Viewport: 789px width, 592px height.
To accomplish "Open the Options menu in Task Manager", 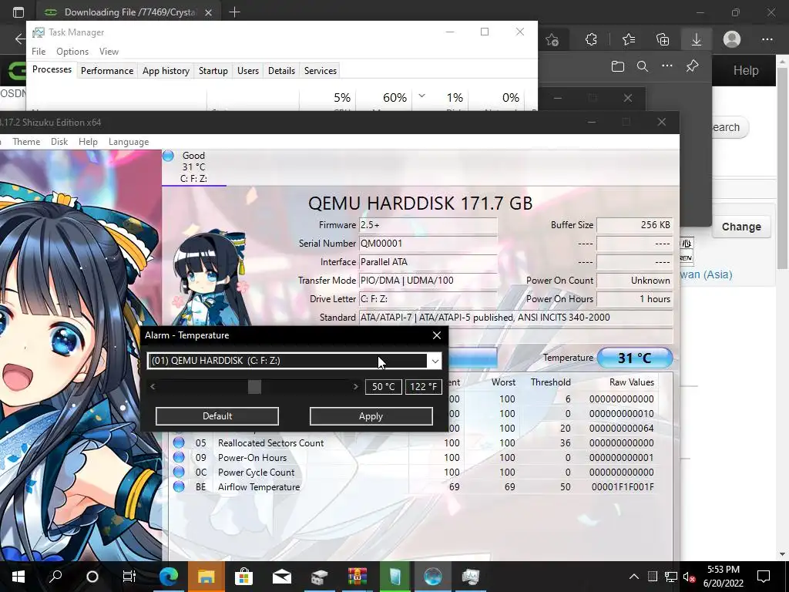I will pos(72,52).
